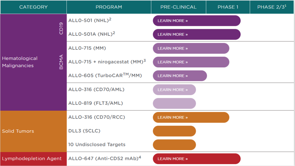Click Learn More for ALLO-501 (NHL)
Viewport: 295px width, 166px height.
pos(173,21)
